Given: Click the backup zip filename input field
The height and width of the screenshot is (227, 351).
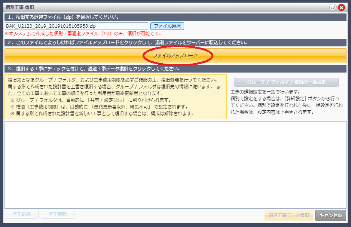Looking at the screenshot, I should (x=76, y=26).
